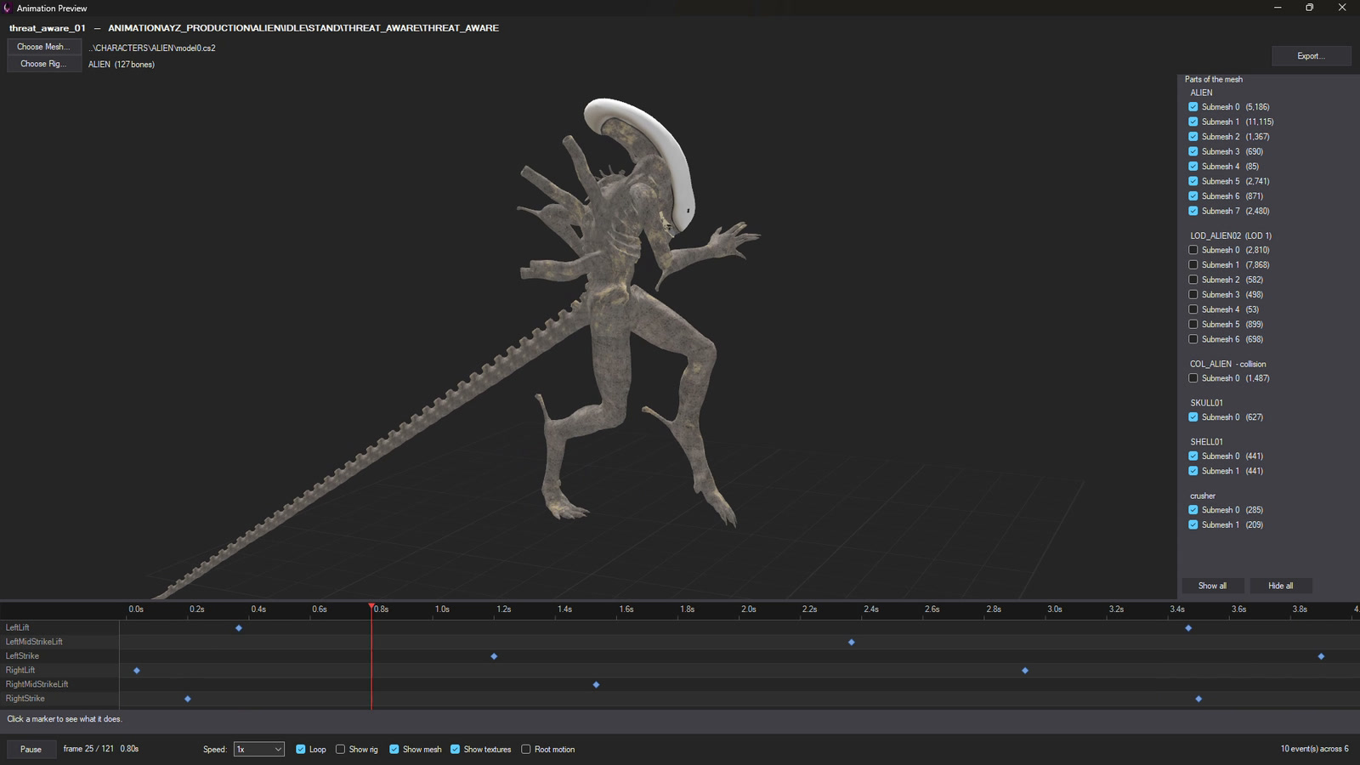The image size is (1360, 765).
Task: Click LeftLift marker near 3.4s
Action: tap(1188, 628)
